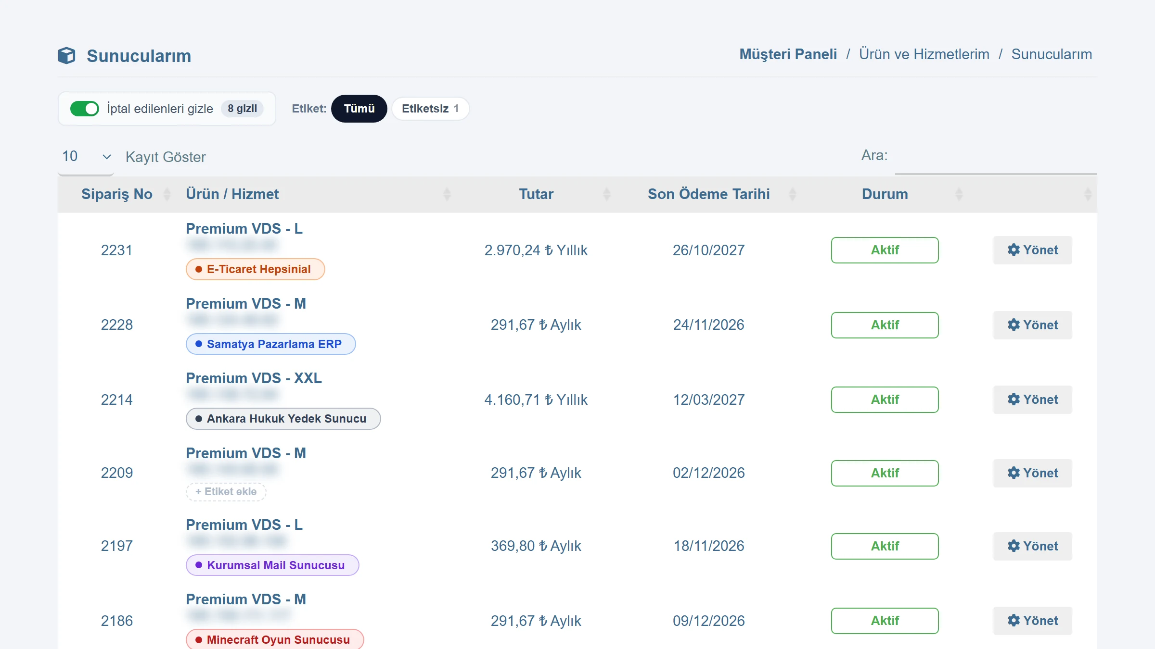Click due date 26/10/2027
Image resolution: width=1155 pixels, height=649 pixels.
click(708, 250)
